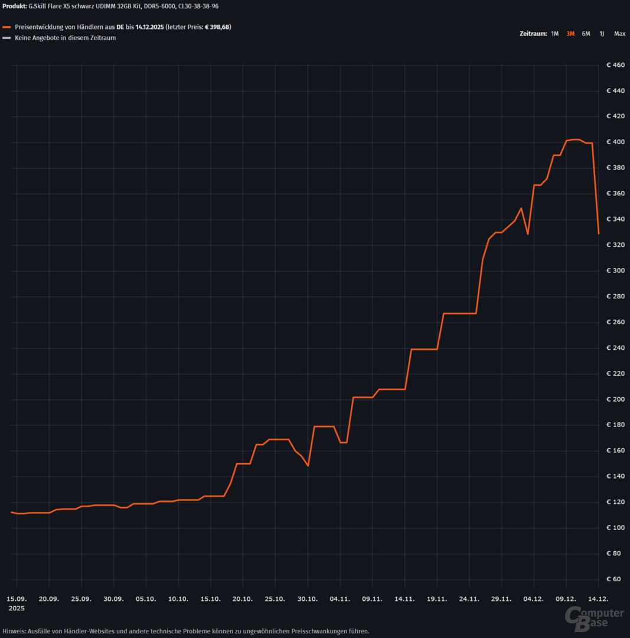630x638 pixels.
Task: Select the 1M time range
Action: pyautogui.click(x=554, y=34)
